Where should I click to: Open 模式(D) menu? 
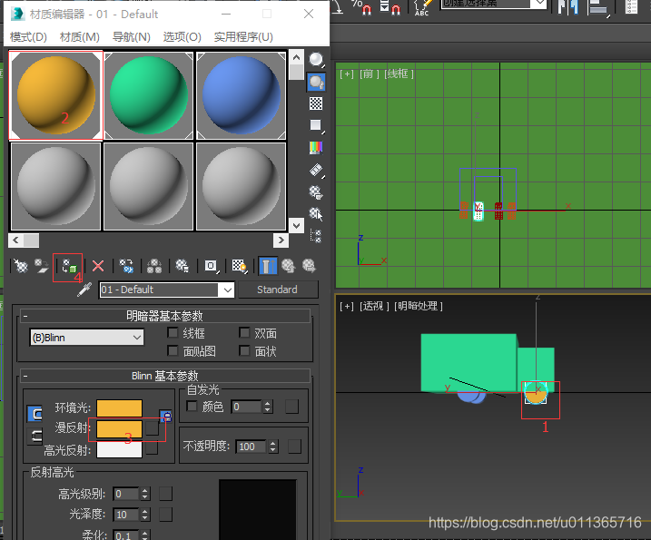[x=28, y=37]
